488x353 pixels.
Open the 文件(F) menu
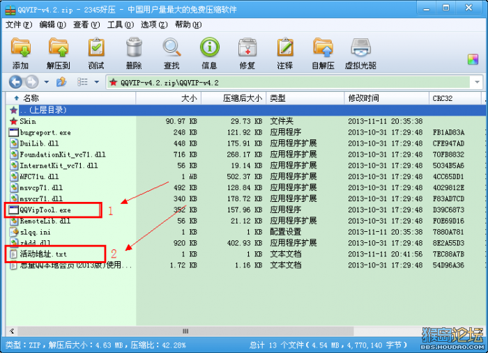[x=19, y=24]
